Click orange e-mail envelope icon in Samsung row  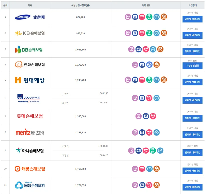[x=164, y=17]
